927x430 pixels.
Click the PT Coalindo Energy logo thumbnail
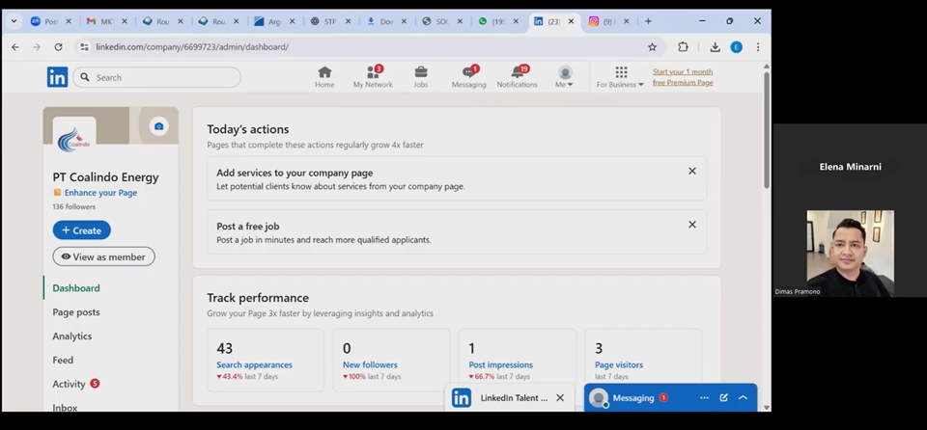[74, 140]
